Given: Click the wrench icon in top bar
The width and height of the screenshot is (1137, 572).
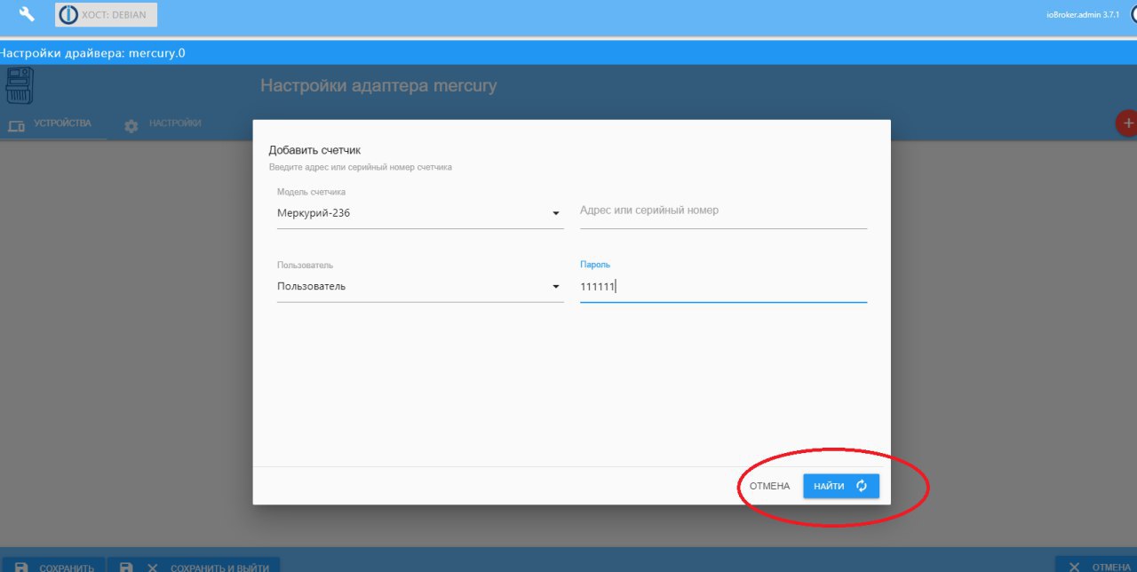Looking at the screenshot, I should tap(27, 14).
